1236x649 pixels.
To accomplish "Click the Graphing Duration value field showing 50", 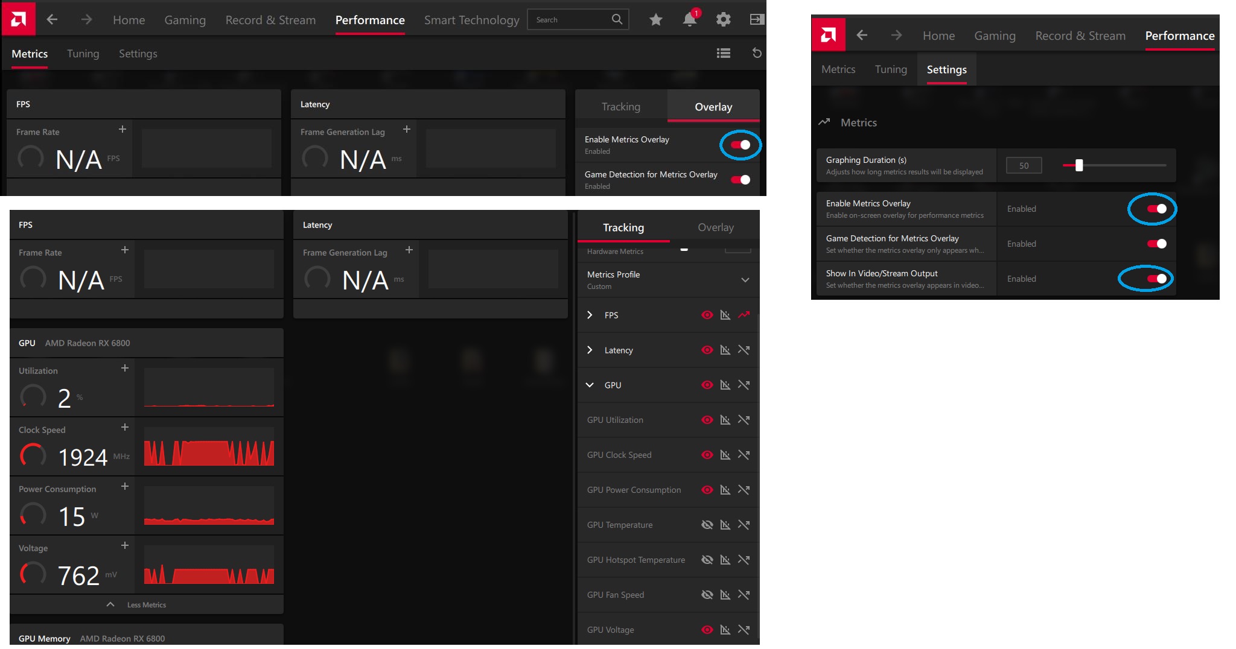I will pos(1024,165).
